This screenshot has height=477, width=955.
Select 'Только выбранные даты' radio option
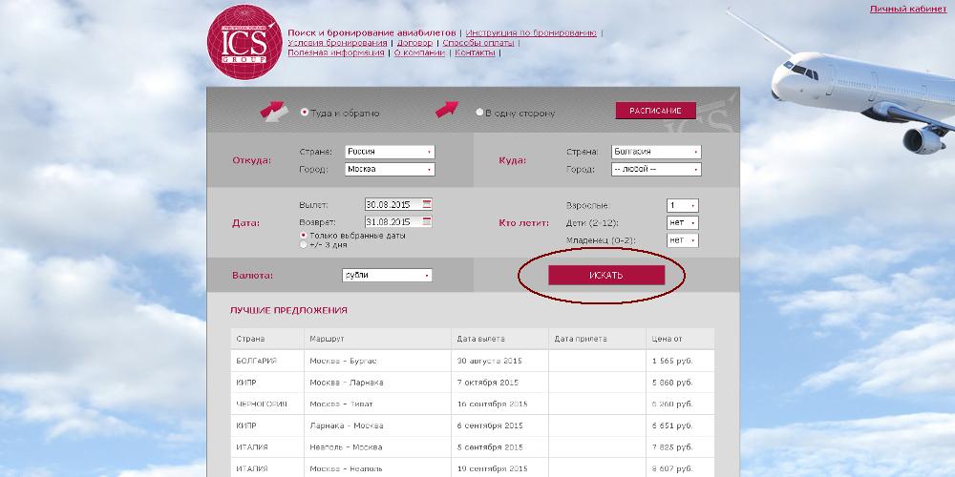tap(304, 235)
